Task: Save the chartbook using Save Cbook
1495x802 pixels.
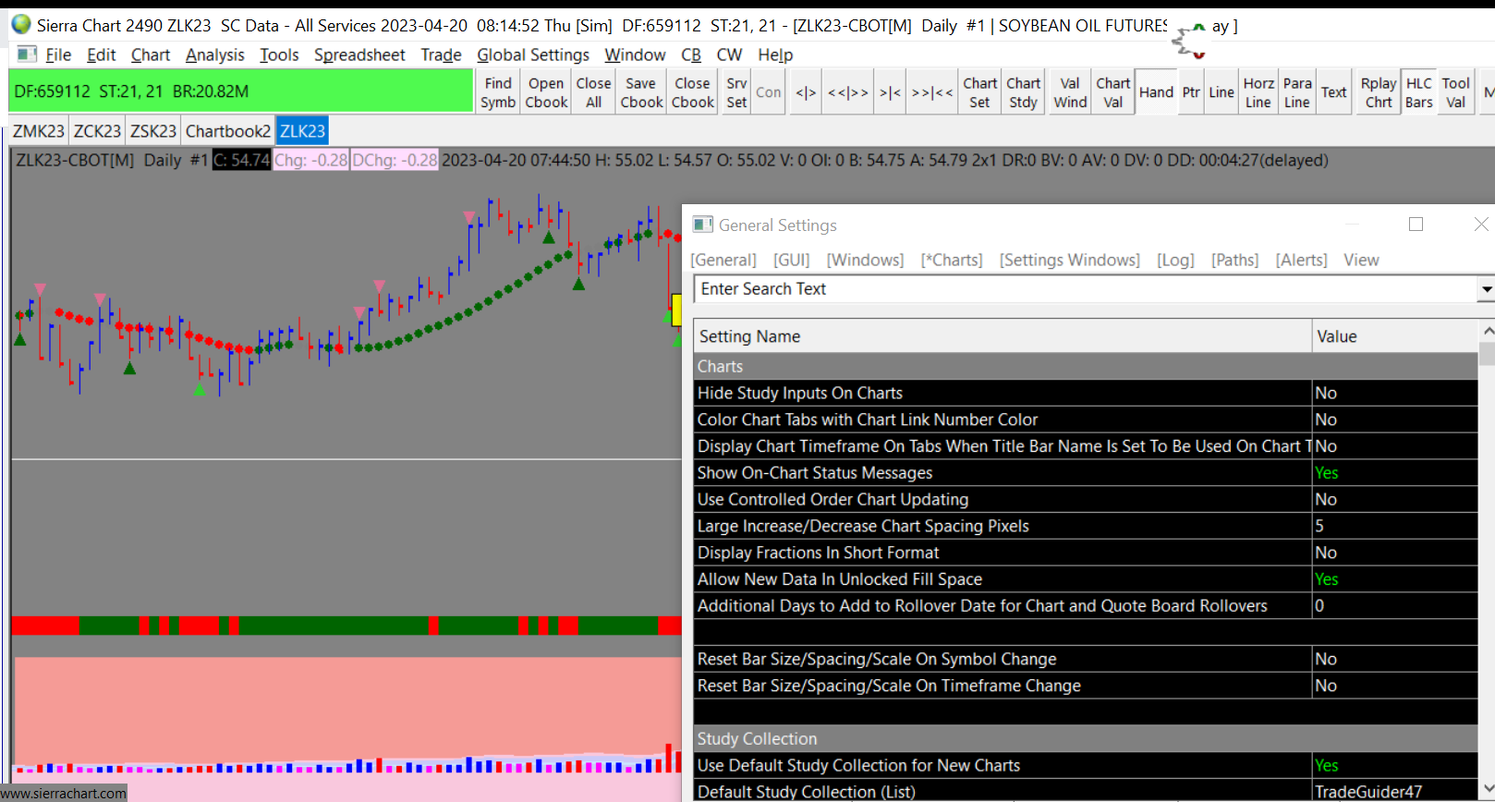Action: [641, 92]
